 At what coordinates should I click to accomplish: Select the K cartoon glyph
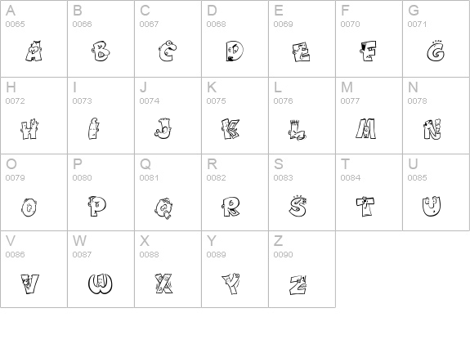coord(231,129)
